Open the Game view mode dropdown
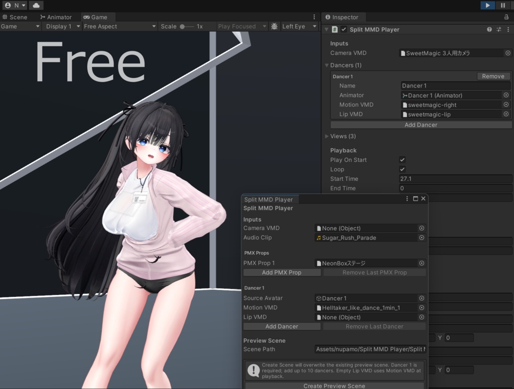Screen dimensions: 514x389 (x=20, y=26)
